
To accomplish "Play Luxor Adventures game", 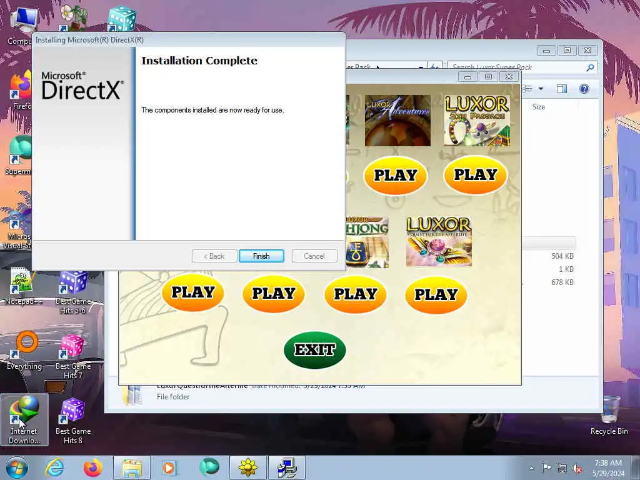I will [396, 175].
